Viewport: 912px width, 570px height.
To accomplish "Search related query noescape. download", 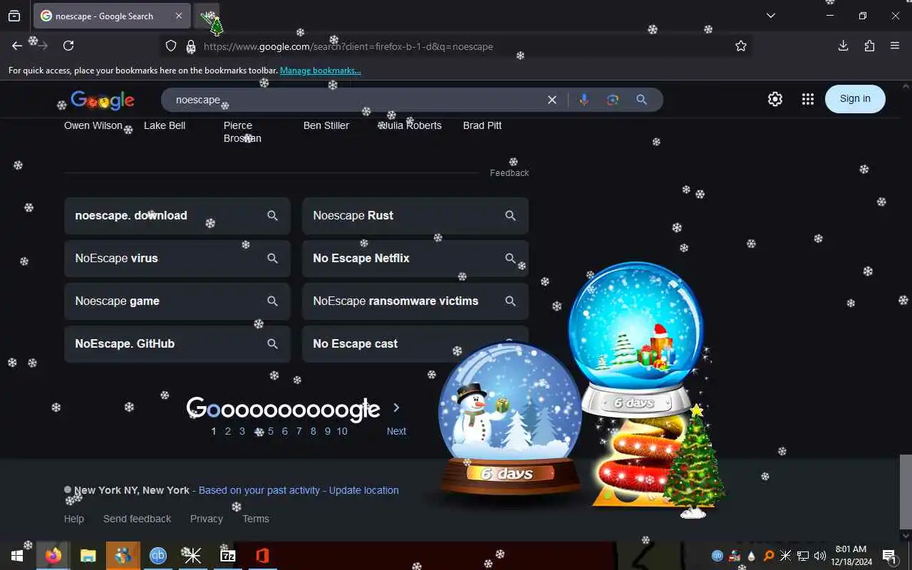I will (177, 216).
